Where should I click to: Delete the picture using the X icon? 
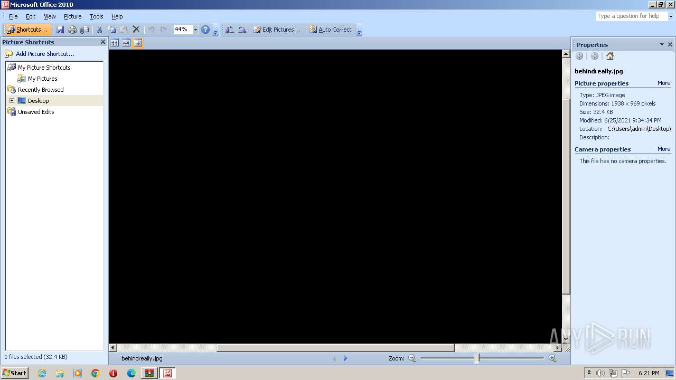click(x=136, y=30)
